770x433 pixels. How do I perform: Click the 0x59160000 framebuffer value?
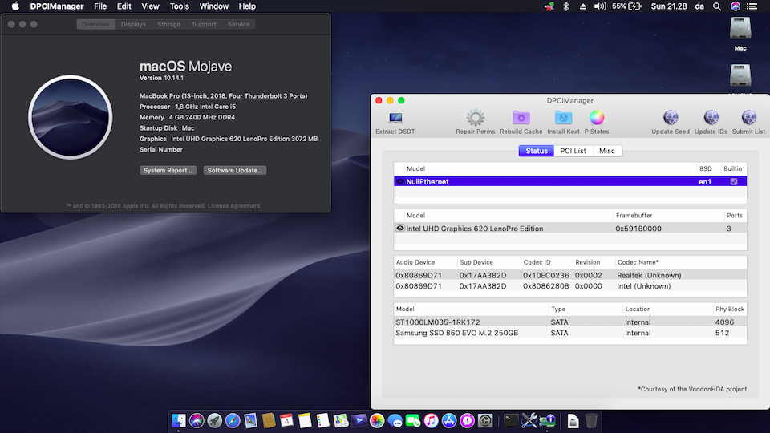pos(638,229)
